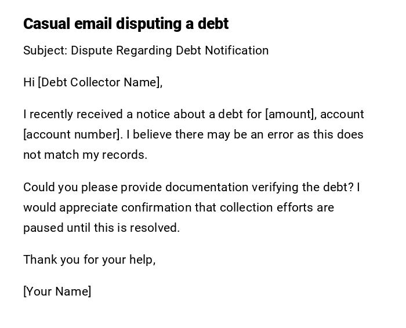This screenshot has width=406, height=328.
Task: Click the word "Hi" in the greeting
Action: pyautogui.click(x=29, y=82)
